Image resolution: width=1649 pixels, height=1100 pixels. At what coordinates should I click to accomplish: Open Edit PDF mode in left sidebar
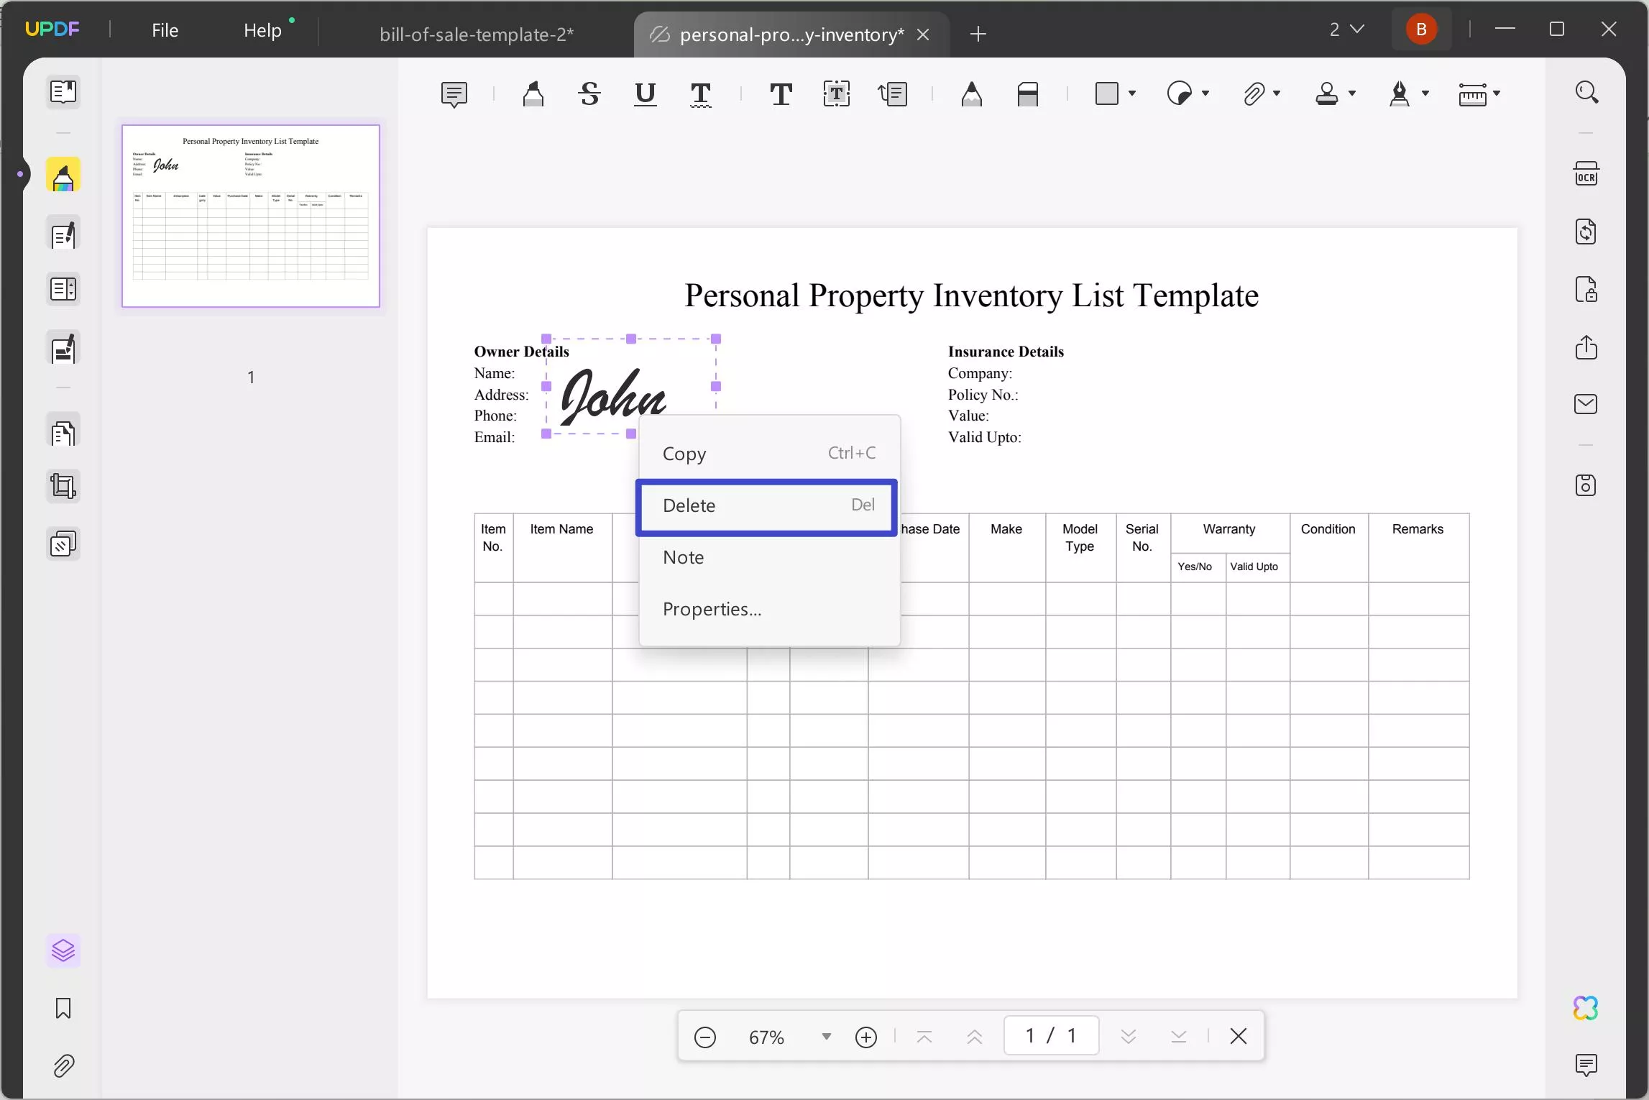point(63,234)
